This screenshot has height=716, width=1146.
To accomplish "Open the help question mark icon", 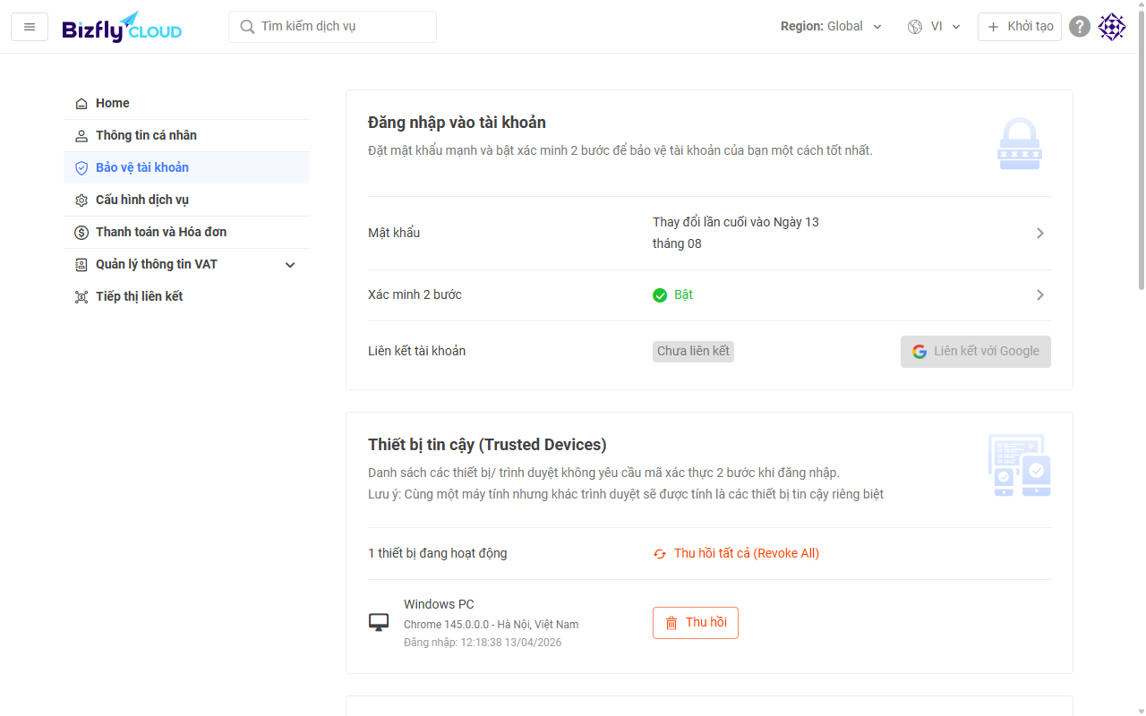I will 1080,27.
